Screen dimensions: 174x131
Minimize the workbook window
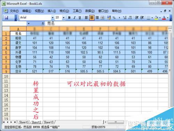pos(161,11)
